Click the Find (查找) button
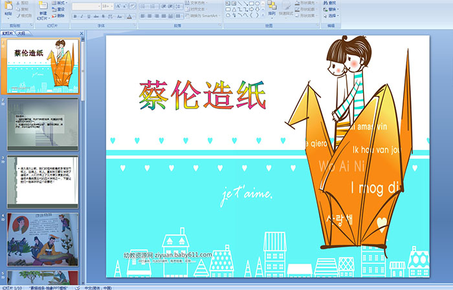This screenshot has height=290, width=453. (x=330, y=3)
